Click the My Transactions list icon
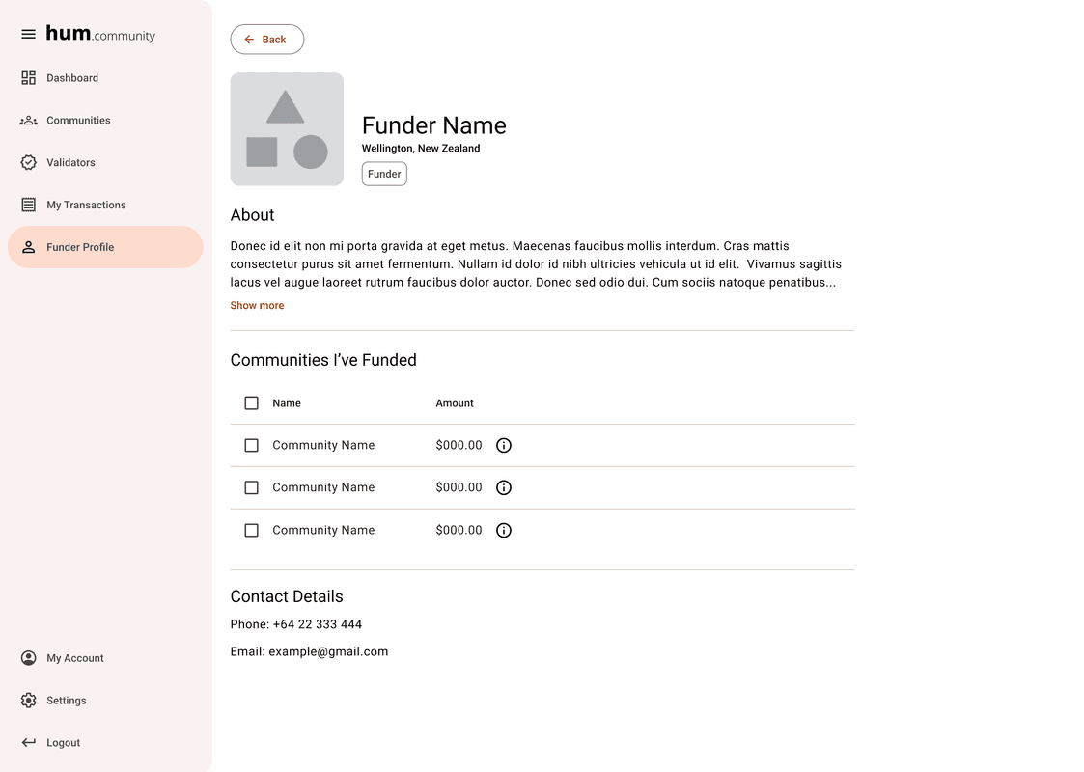 pyautogui.click(x=28, y=205)
